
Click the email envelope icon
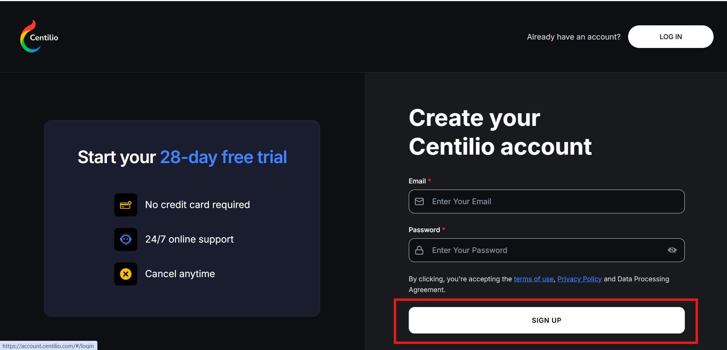[419, 201]
